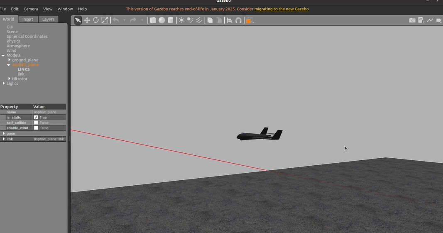443x233 pixels.
Task: Add a point light
Action: point(181,20)
